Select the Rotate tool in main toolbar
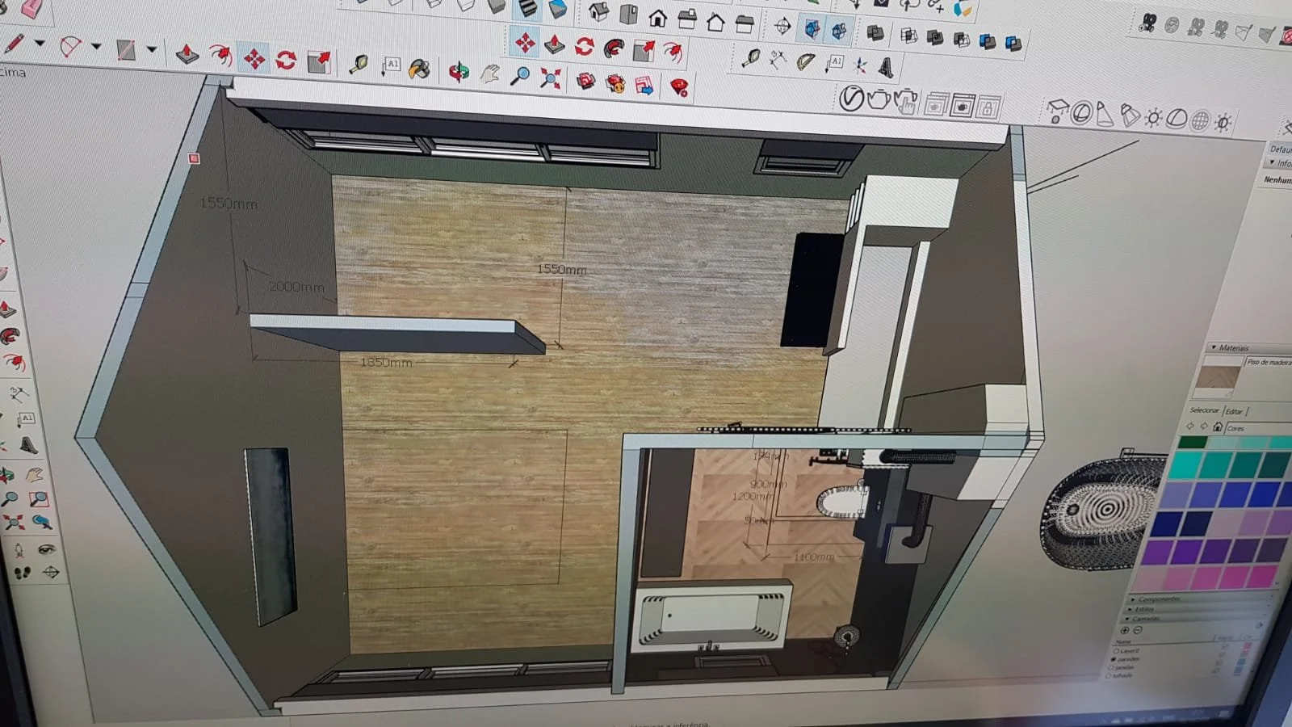1292x727 pixels. tap(286, 60)
